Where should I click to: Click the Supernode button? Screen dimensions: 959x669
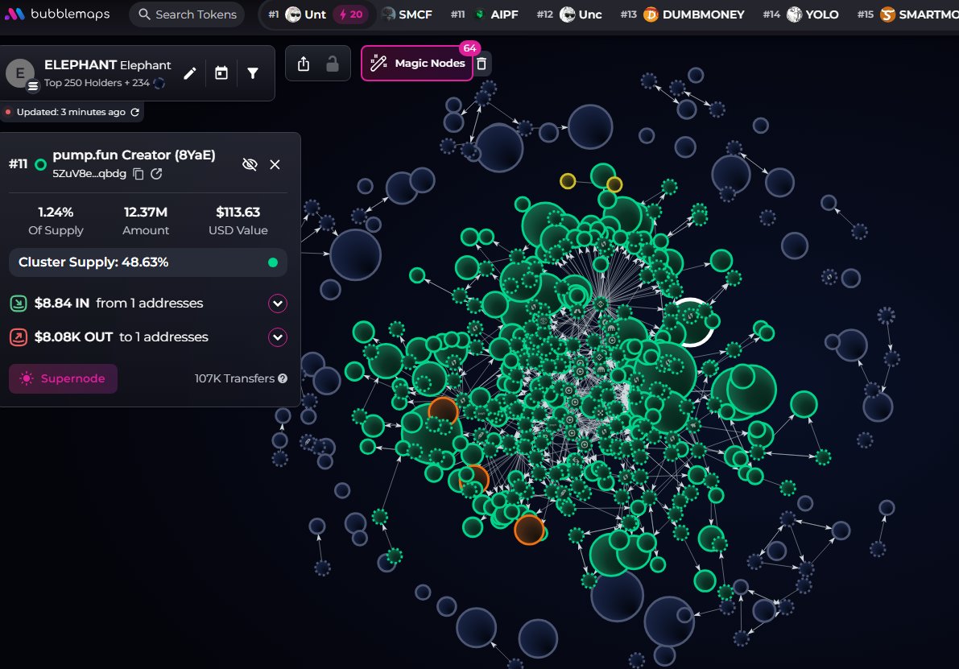point(63,378)
